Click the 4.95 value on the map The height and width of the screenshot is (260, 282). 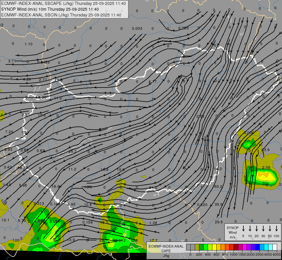pyautogui.click(x=71, y=204)
